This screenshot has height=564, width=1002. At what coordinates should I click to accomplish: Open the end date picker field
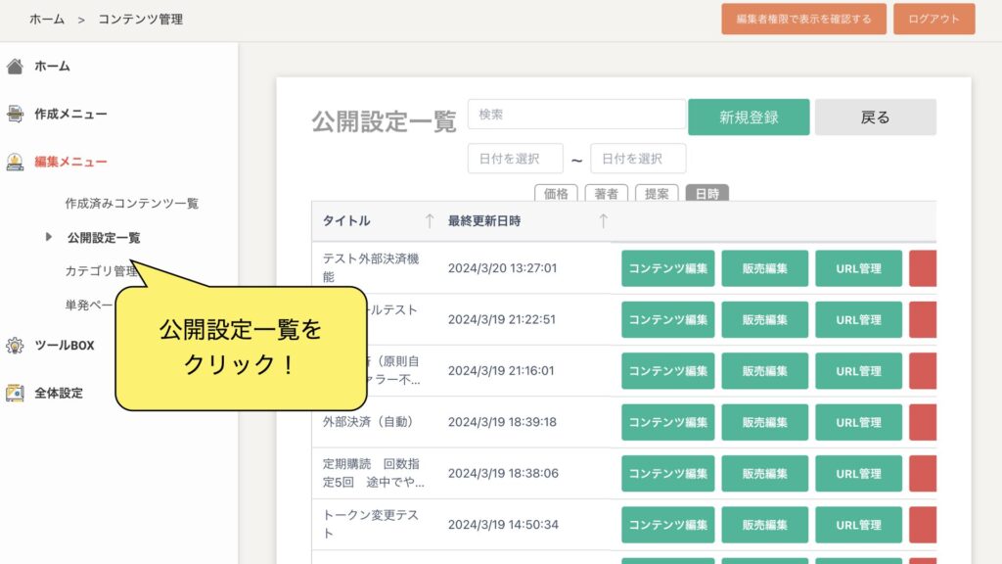638,159
